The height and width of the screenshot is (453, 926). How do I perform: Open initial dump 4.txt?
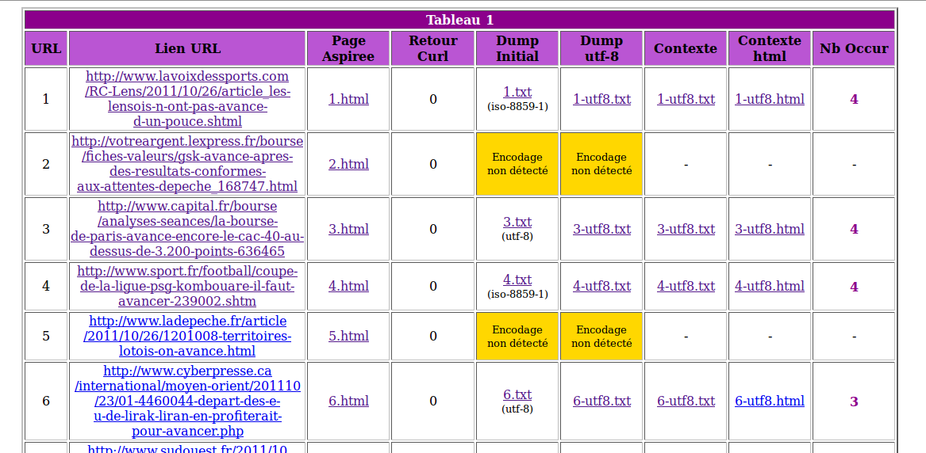click(517, 280)
